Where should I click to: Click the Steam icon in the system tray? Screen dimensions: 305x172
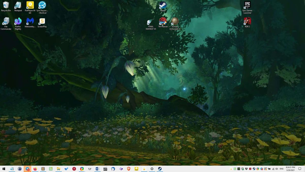point(254,169)
